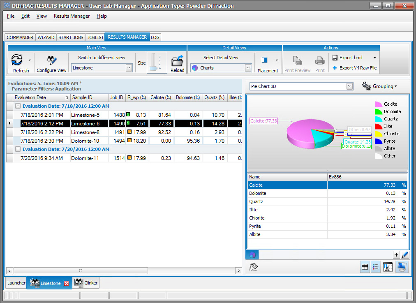Click the add chart plus icon

point(396,255)
